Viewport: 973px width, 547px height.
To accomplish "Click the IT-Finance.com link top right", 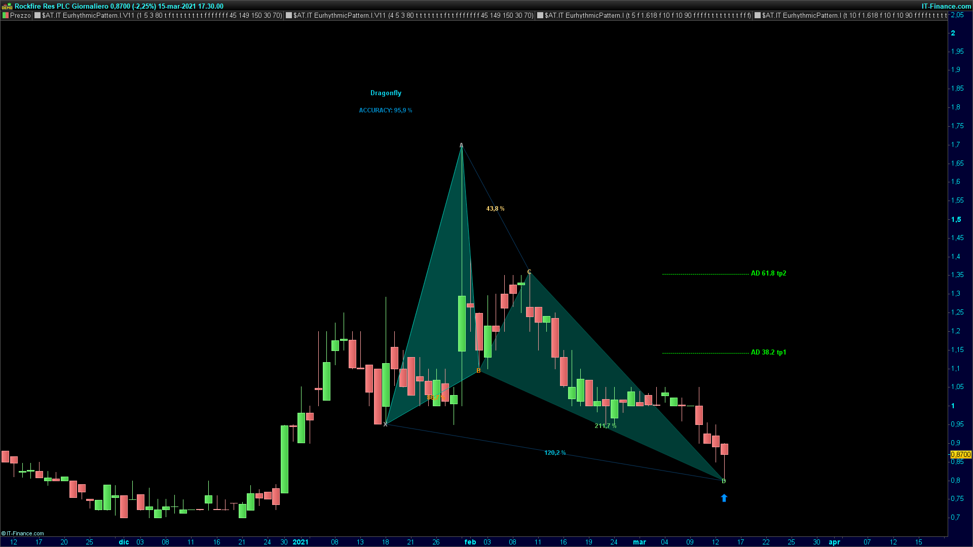I will tap(946, 6).
